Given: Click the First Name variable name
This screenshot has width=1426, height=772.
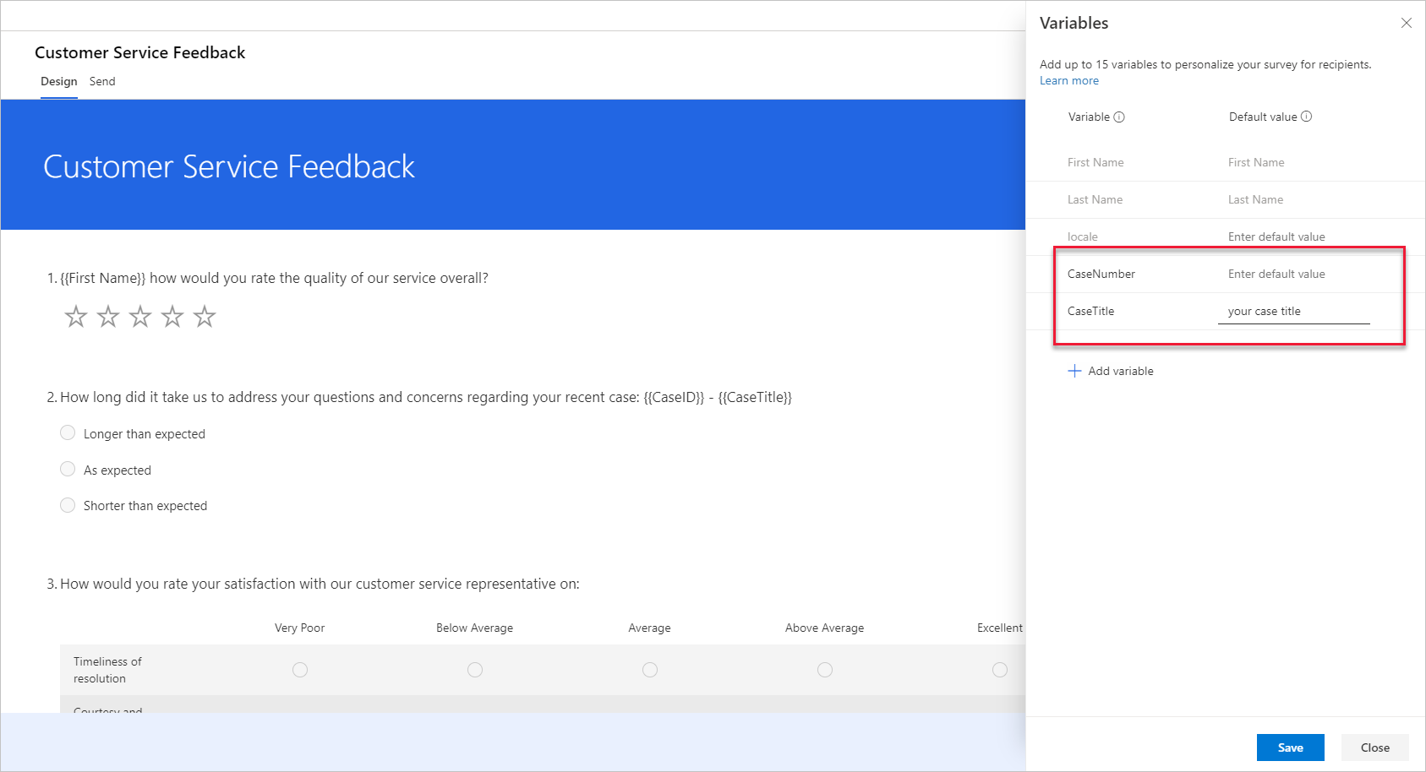Looking at the screenshot, I should [x=1095, y=162].
